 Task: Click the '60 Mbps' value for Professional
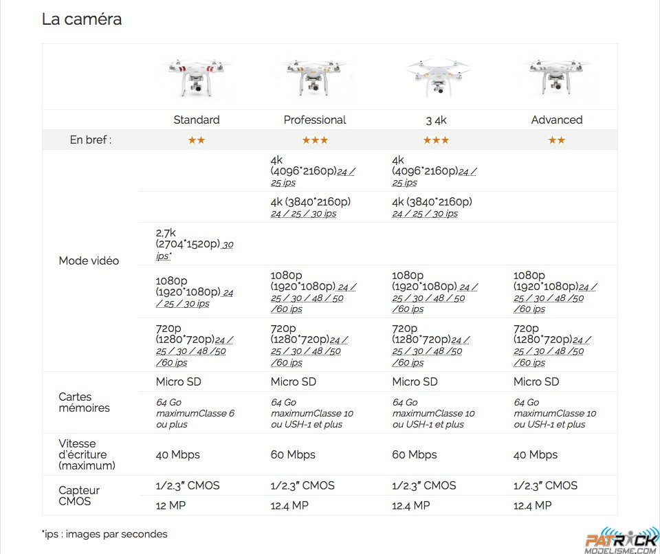point(293,454)
